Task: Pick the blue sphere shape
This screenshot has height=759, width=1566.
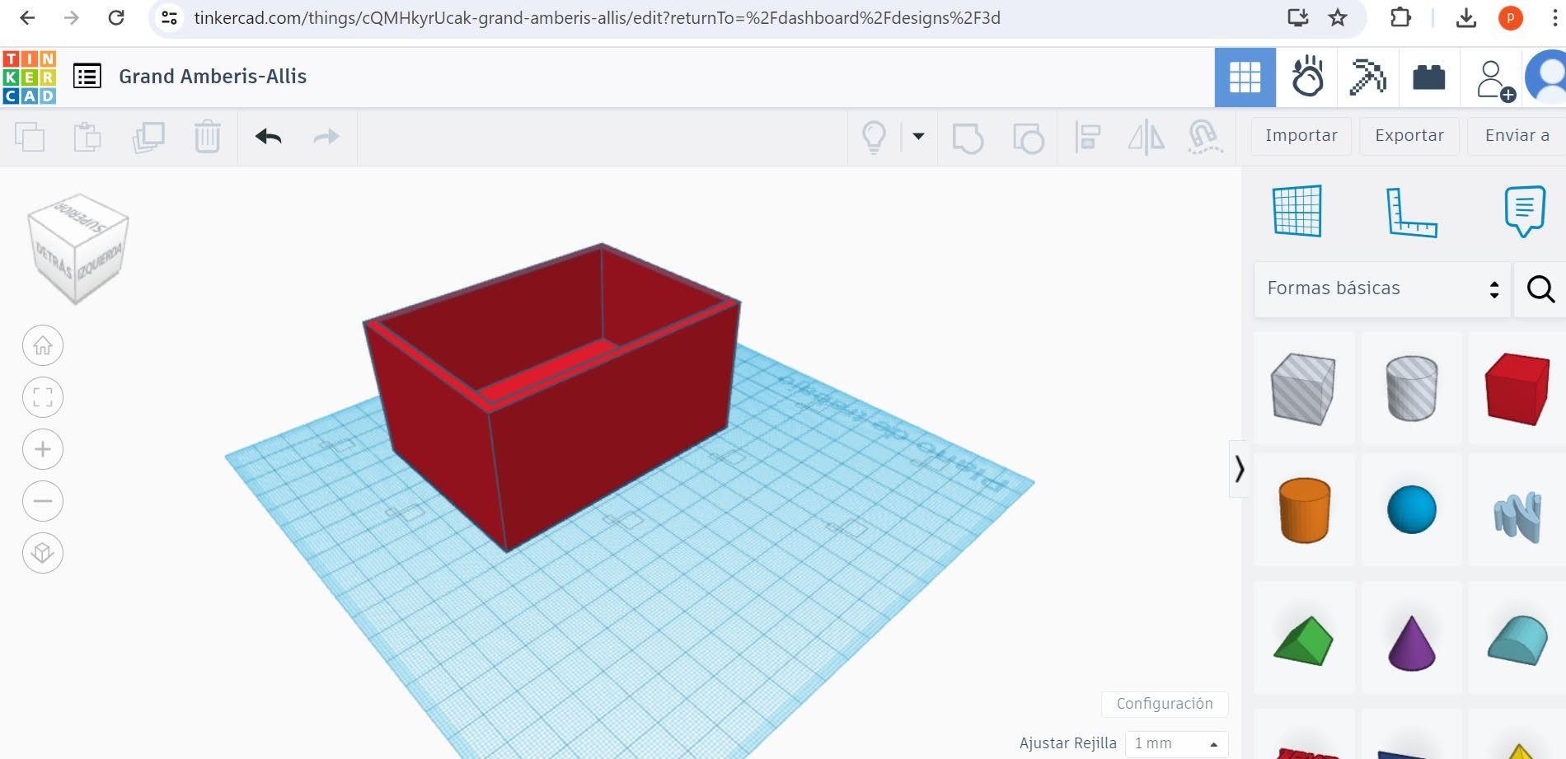Action: tap(1412, 509)
